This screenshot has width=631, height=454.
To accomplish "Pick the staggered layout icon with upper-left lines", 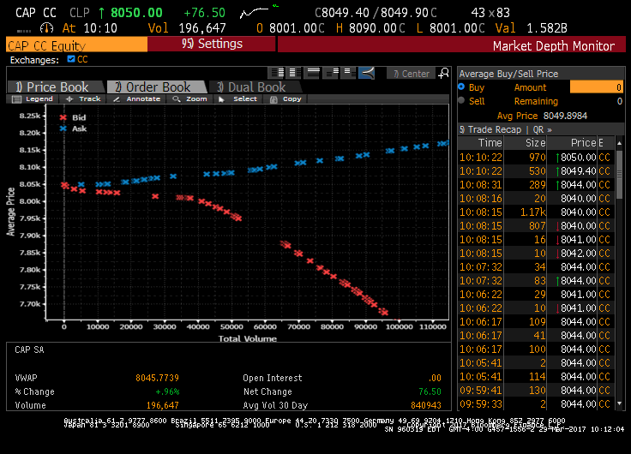I will tap(348, 73).
